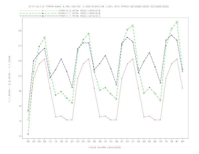This screenshot has width=199, height=154.
Task: Click x-axis tick label 81
Action: coord(177,141)
